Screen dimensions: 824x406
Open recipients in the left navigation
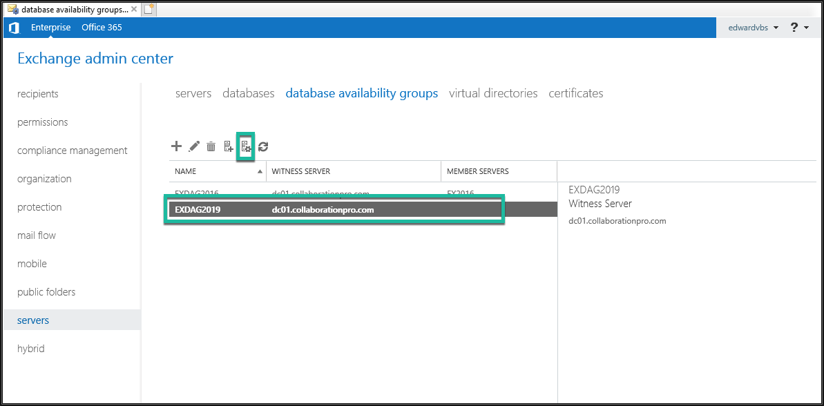pyautogui.click(x=38, y=94)
